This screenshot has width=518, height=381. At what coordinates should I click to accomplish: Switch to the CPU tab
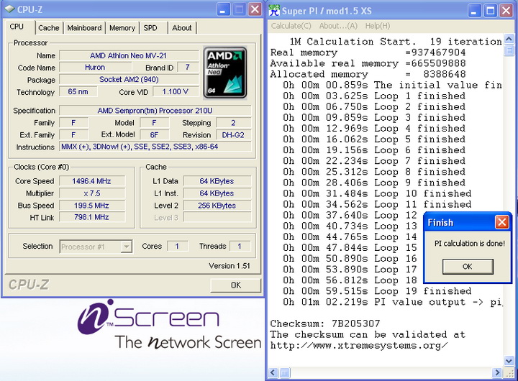[x=17, y=27]
